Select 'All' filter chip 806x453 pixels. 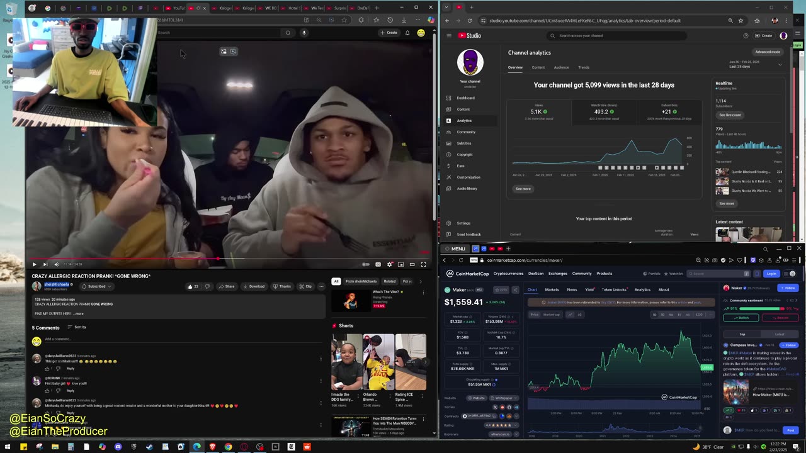coord(336,281)
